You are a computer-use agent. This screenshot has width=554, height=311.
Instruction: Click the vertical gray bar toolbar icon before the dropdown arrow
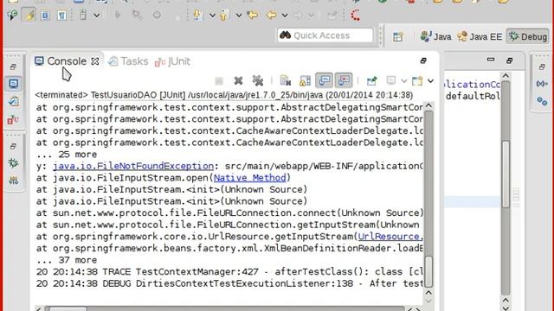83,16
